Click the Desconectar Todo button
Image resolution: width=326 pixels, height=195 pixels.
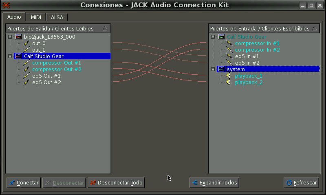[x=116, y=182]
